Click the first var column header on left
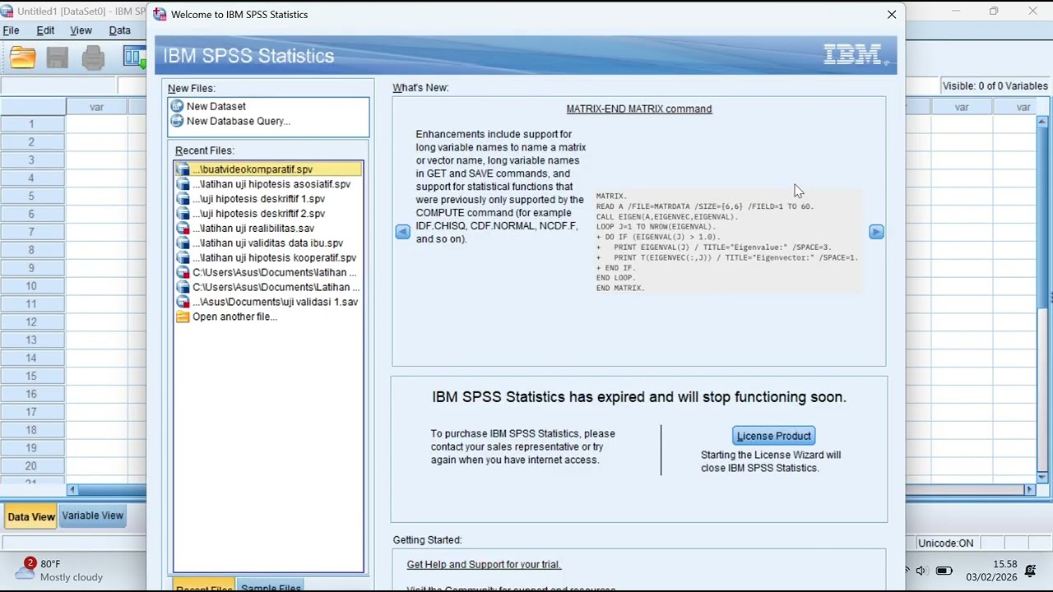The width and height of the screenshot is (1053, 592). pyautogui.click(x=96, y=107)
